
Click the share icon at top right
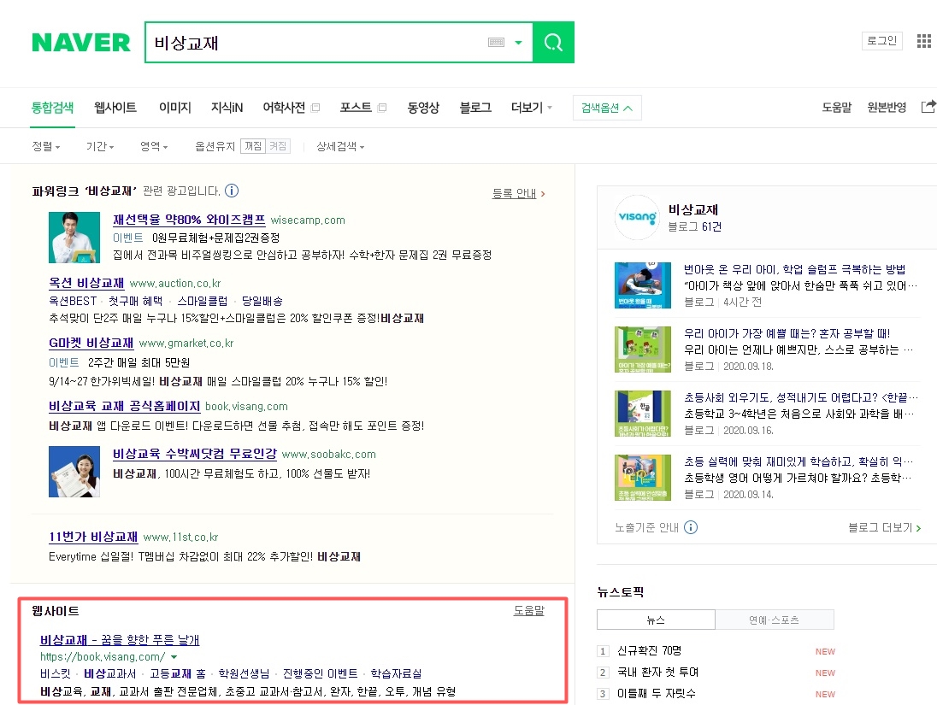(x=928, y=107)
